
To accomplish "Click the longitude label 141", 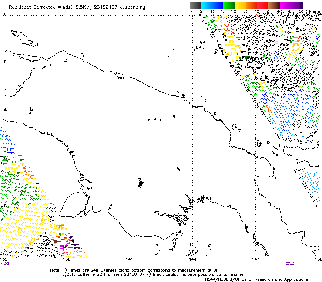I will click(129, 259).
